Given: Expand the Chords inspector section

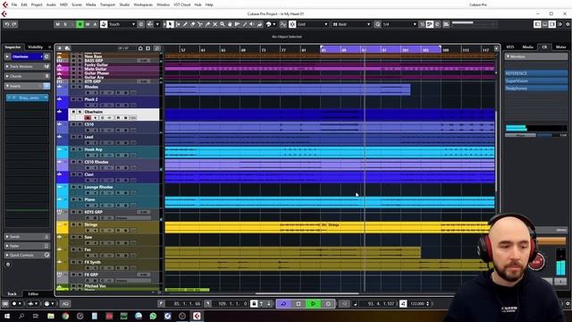Looking at the screenshot, I should (28, 76).
